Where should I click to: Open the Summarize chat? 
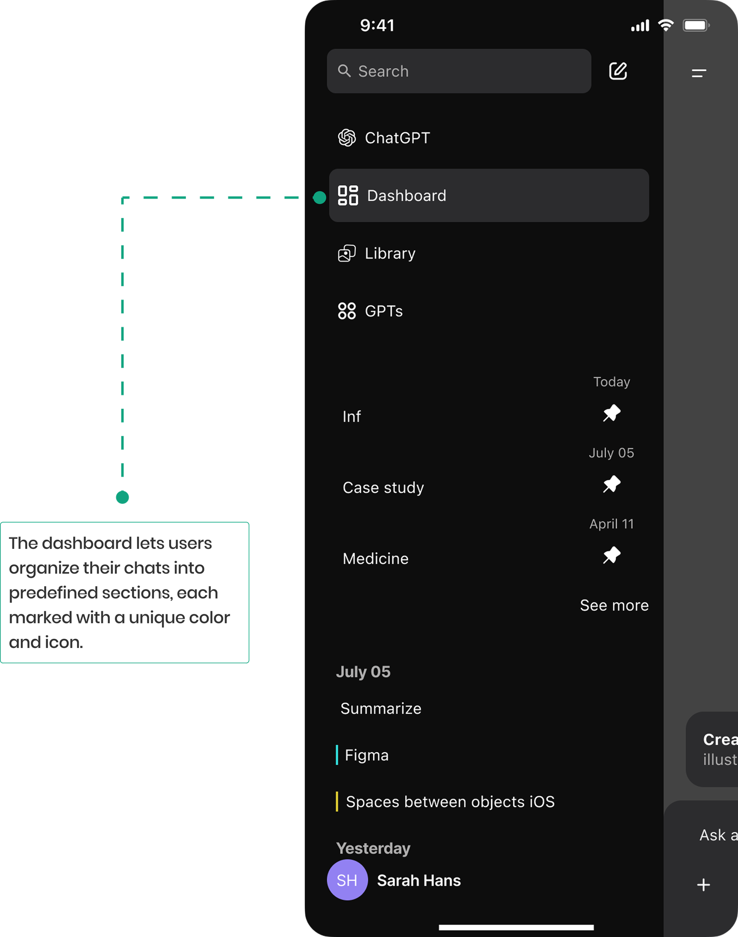[x=381, y=708]
